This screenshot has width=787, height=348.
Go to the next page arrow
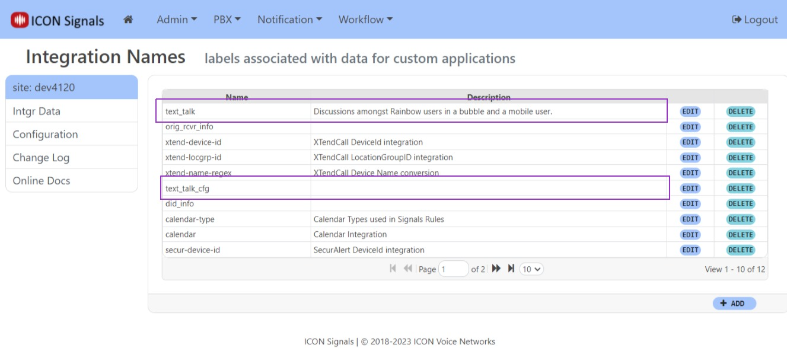pyautogui.click(x=496, y=269)
